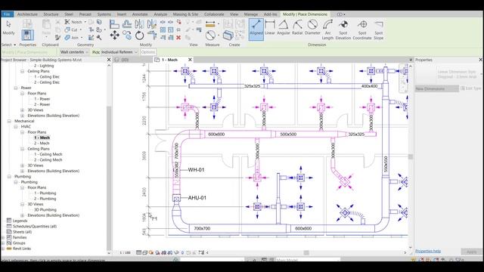The width and height of the screenshot is (484, 272).
Task: Open 3D Plumbing view
Action: (x=45, y=210)
